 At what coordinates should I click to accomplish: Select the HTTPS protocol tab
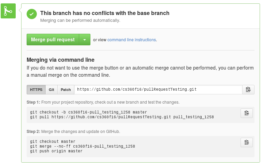(x=36, y=90)
